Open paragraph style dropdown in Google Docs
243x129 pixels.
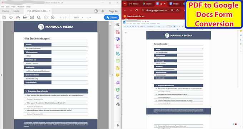tap(151, 26)
